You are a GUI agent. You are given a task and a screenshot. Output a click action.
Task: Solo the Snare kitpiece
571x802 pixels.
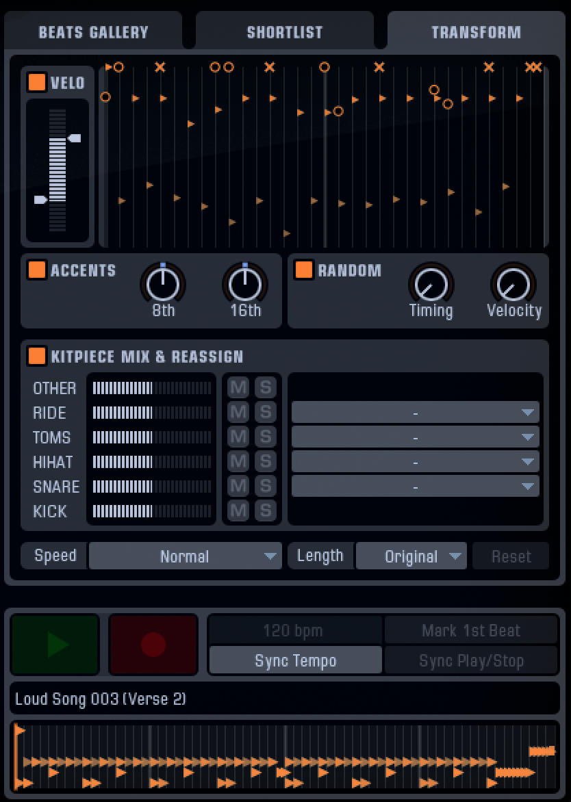(x=266, y=487)
